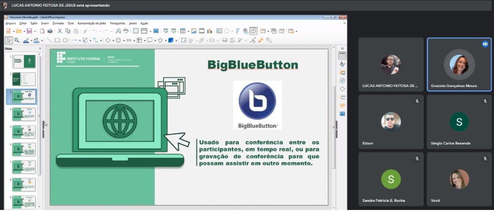The image size is (494, 211).
Task: Open the Editar menu
Action: [23, 23]
